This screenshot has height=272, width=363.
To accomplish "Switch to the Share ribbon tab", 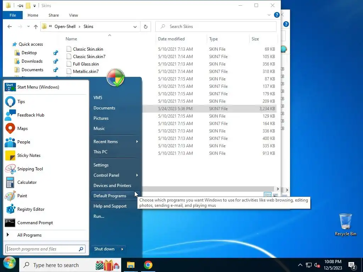I will [x=54, y=15].
